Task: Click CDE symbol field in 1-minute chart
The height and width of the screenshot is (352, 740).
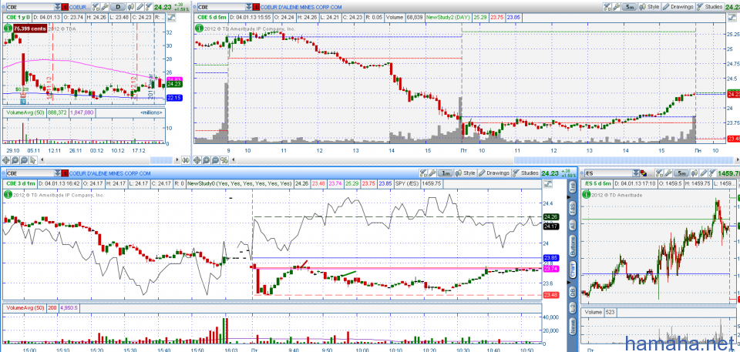Action: (x=30, y=173)
